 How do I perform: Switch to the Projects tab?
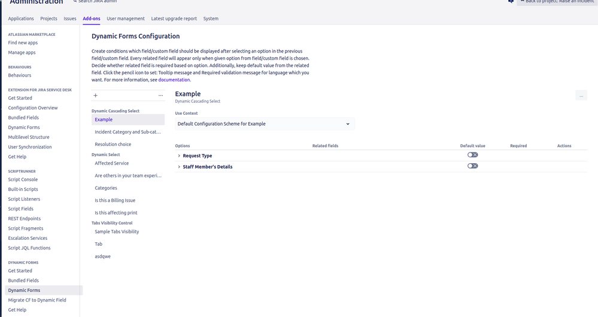coord(49,19)
